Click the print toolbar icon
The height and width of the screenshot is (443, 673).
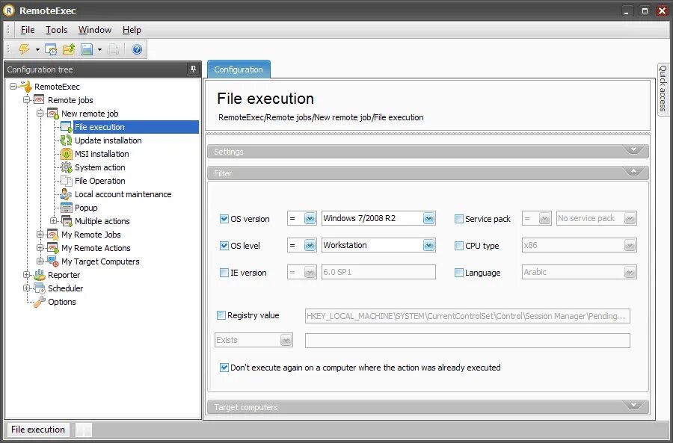pyautogui.click(x=113, y=50)
